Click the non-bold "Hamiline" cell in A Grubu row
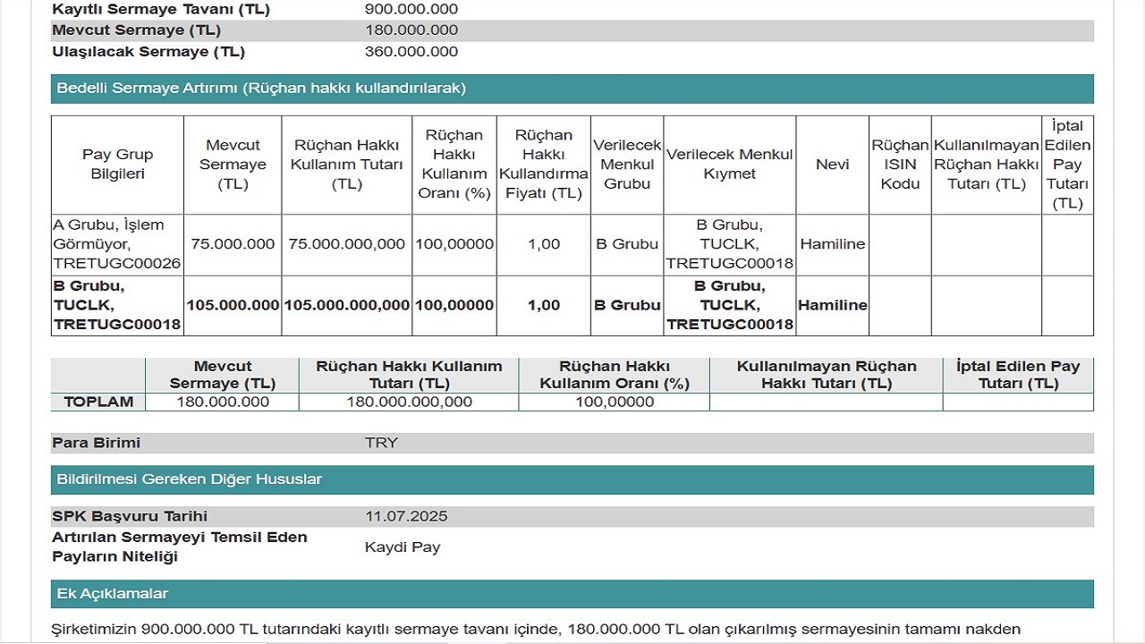 832,244
